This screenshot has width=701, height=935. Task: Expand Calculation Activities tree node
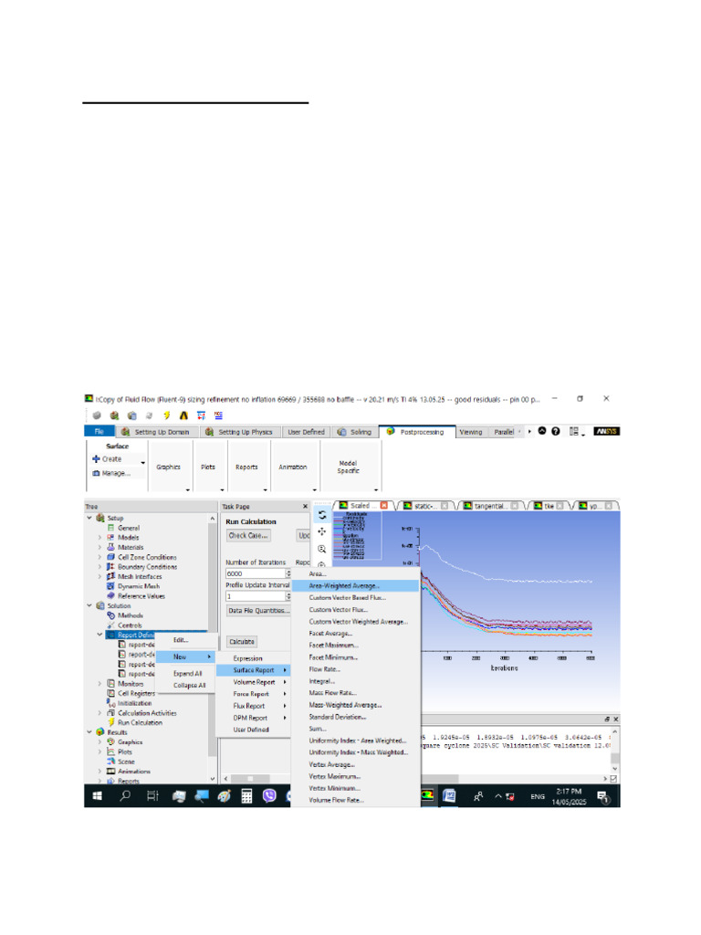pos(99,712)
